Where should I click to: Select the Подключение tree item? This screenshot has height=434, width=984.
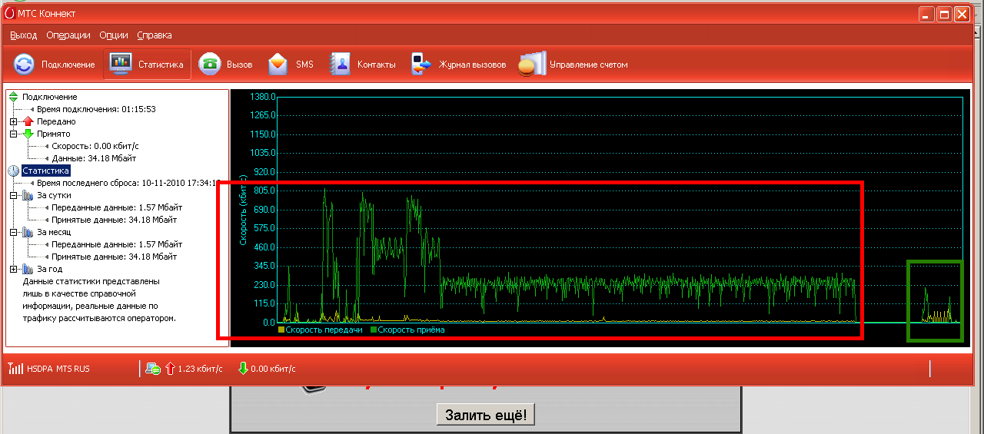pyautogui.click(x=49, y=97)
